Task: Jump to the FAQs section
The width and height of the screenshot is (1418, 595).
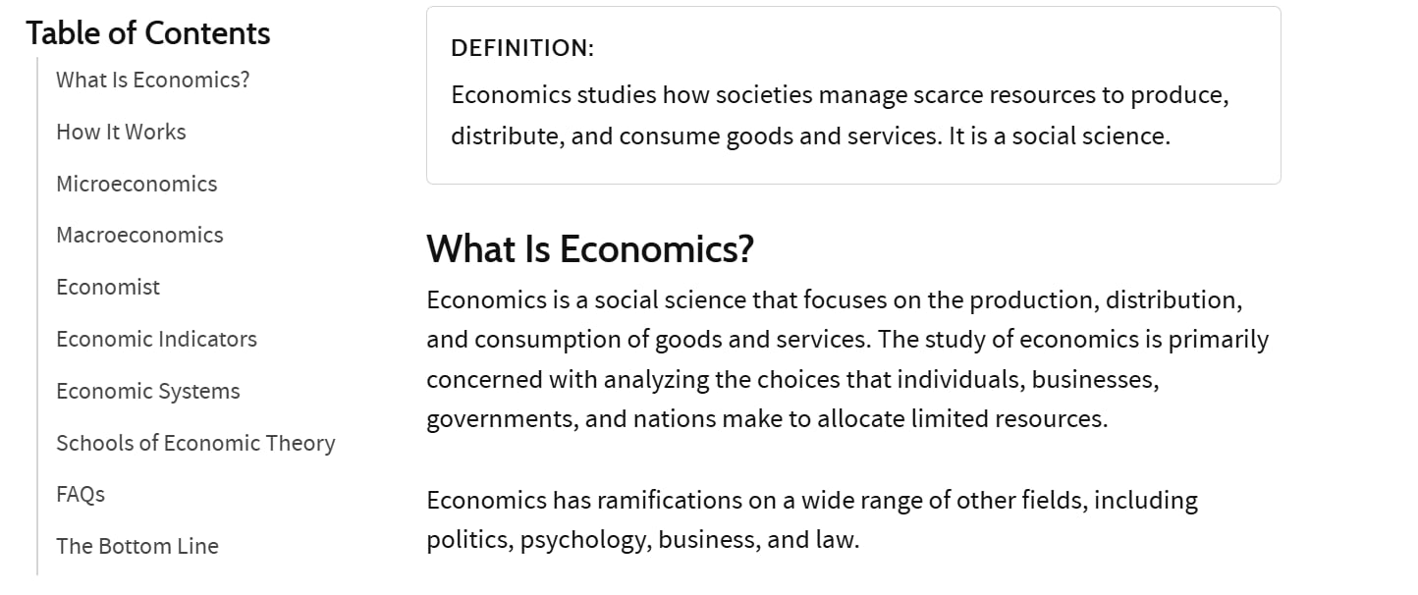Action: point(81,494)
